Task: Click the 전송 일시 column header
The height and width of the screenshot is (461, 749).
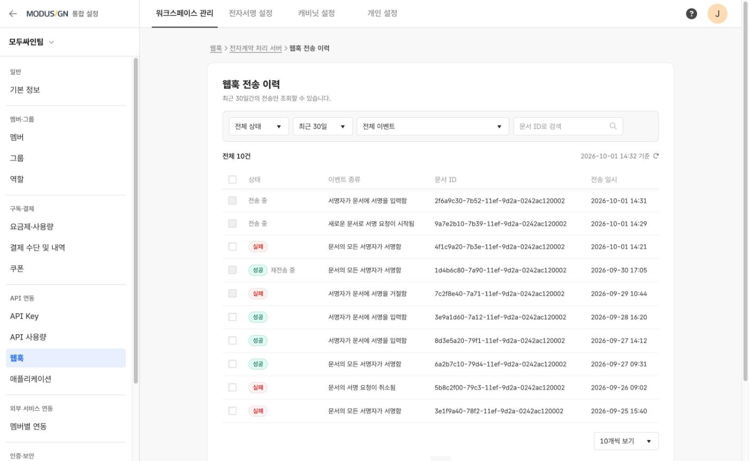Action: point(604,180)
